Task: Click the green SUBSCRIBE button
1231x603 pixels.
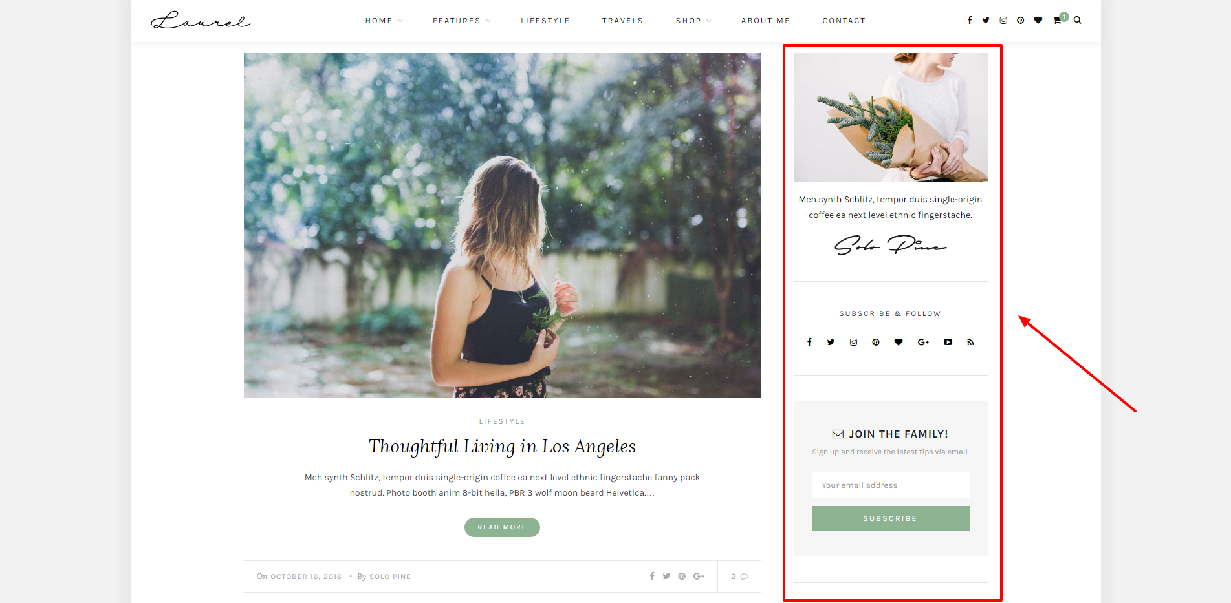Action: 890,518
